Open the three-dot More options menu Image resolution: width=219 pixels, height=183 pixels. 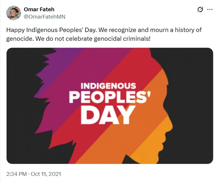point(210,10)
